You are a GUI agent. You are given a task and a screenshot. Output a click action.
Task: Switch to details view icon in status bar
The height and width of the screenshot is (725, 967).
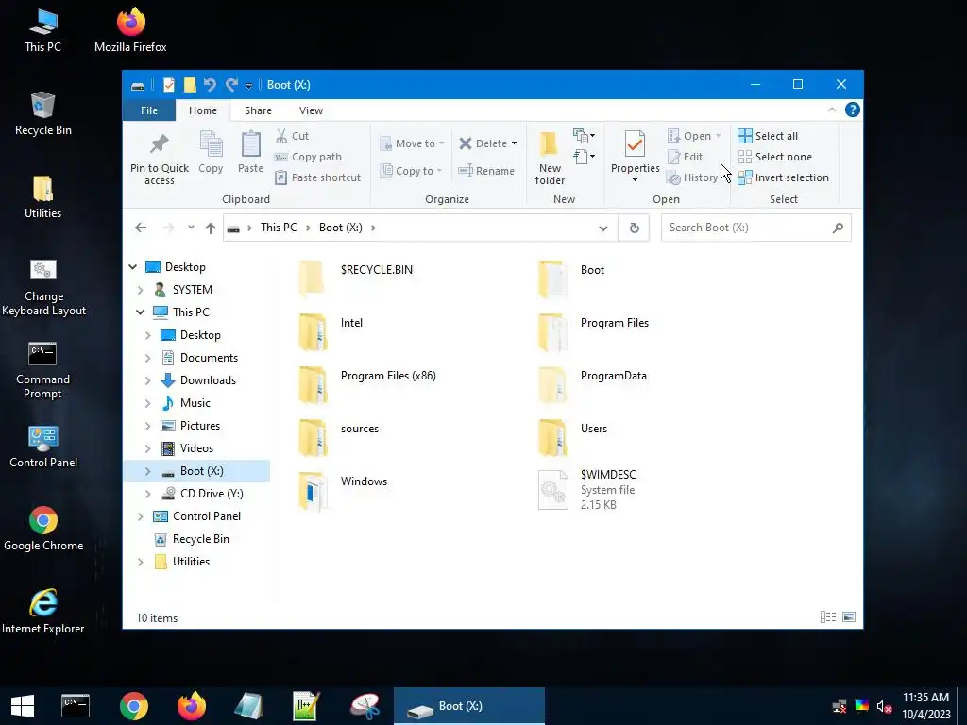tap(827, 617)
